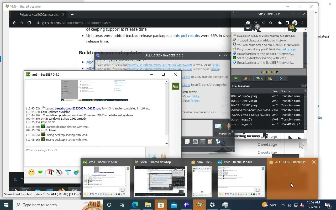Open File Explorer from the taskbar
The image size is (336, 210).
(148, 205)
